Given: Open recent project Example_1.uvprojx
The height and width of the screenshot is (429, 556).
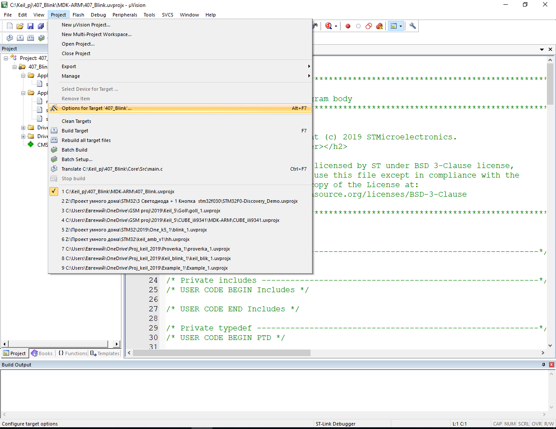Looking at the screenshot, I should click(180, 268).
